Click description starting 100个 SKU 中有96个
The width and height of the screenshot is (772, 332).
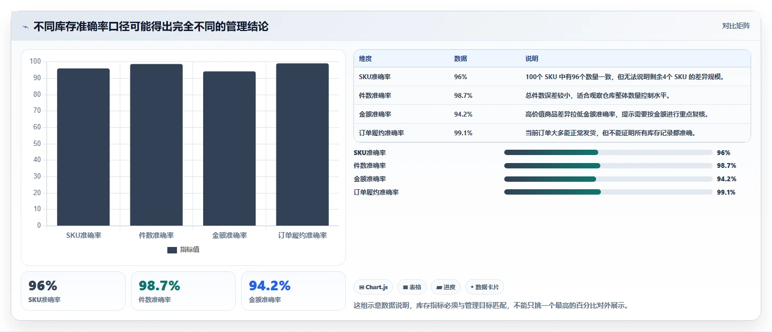coord(624,77)
